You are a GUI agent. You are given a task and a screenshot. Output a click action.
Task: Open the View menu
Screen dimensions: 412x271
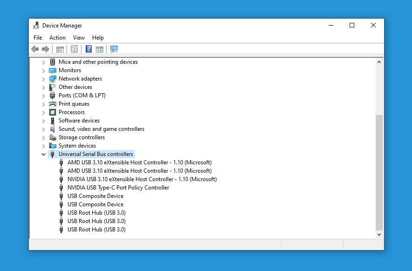(79, 38)
